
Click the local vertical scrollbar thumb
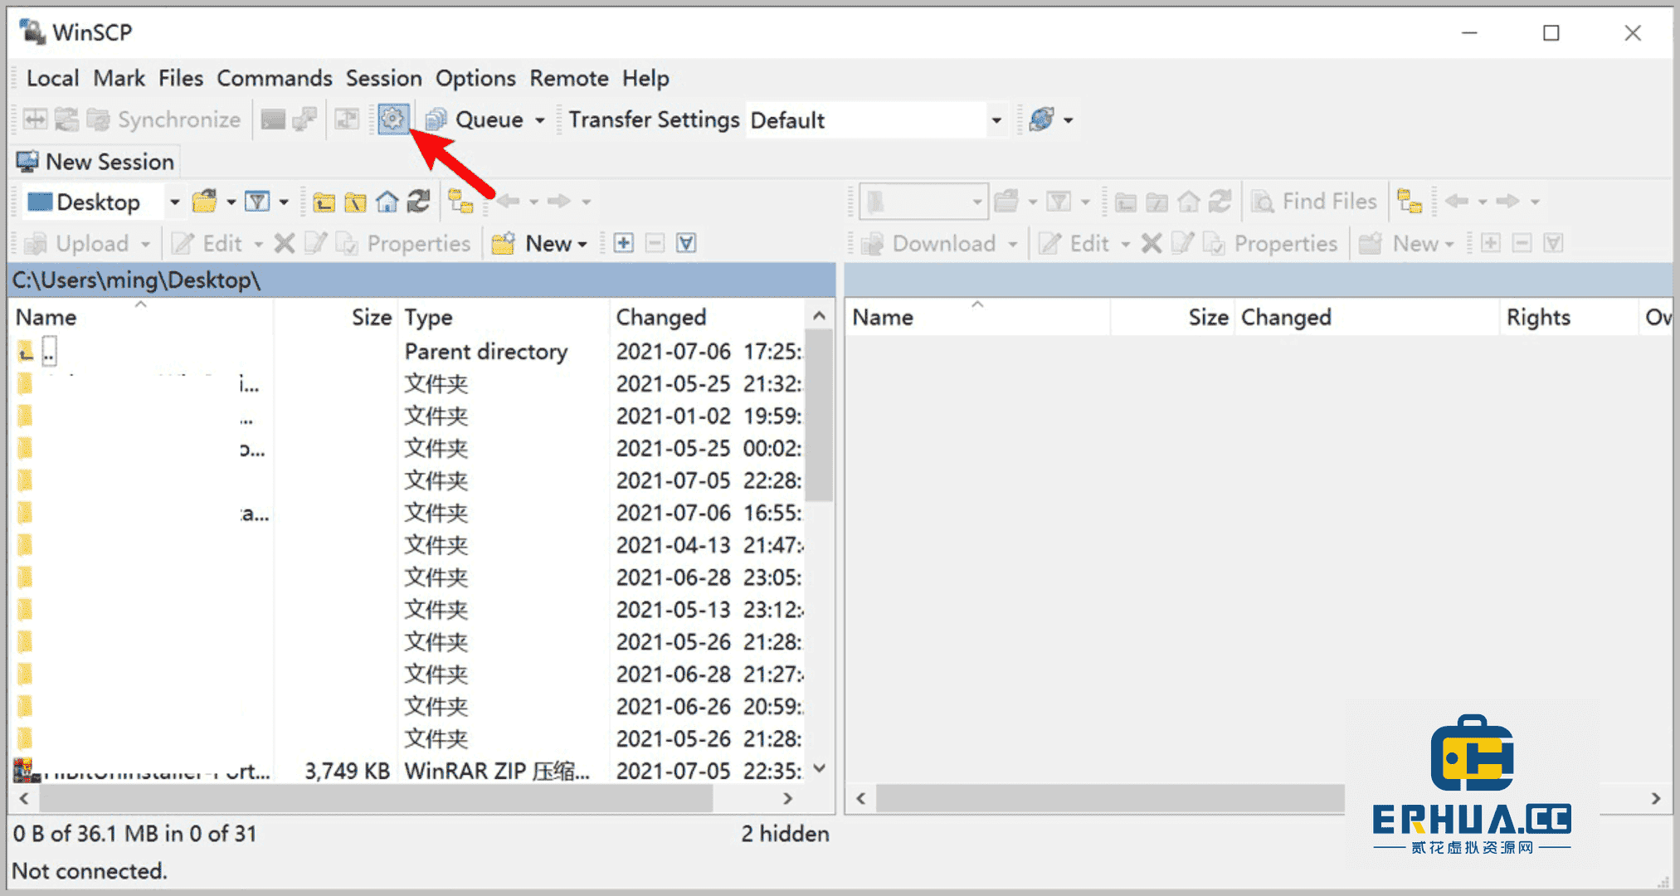pos(819,416)
